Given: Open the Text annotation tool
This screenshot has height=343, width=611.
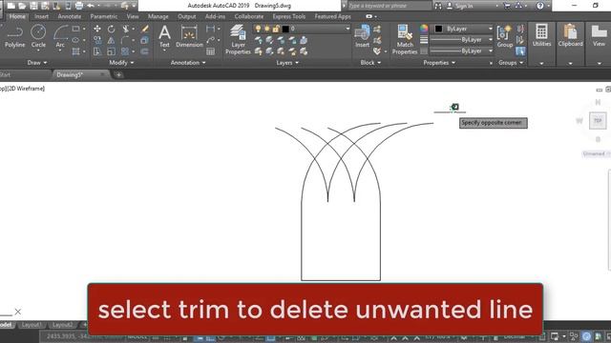Looking at the screenshot, I should point(164,37).
